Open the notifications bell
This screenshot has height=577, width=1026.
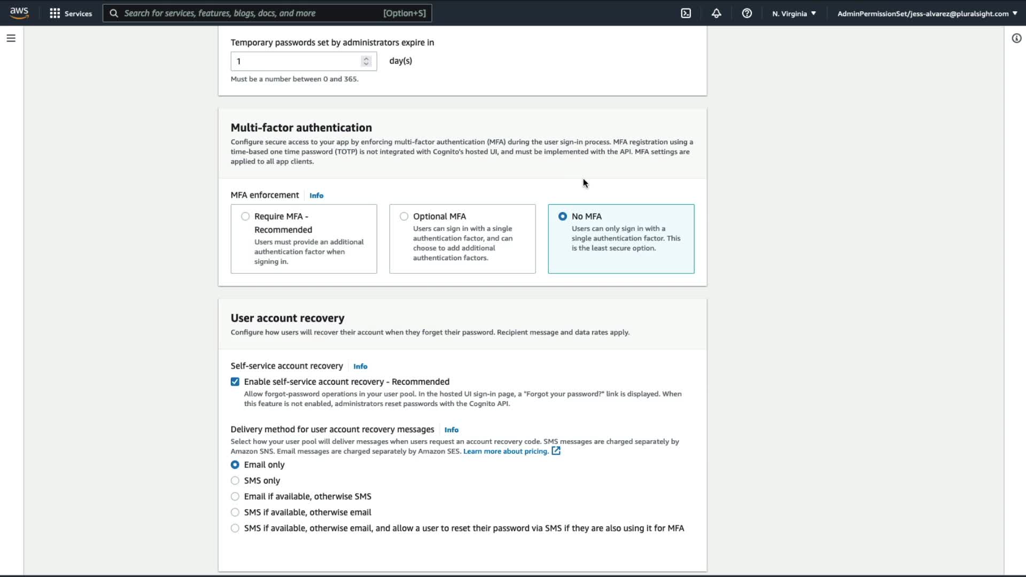click(716, 13)
